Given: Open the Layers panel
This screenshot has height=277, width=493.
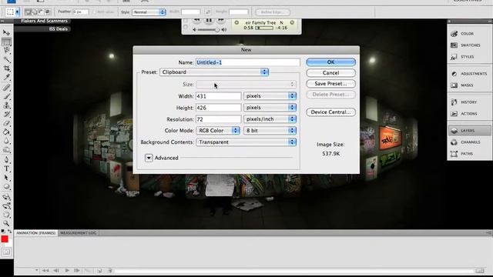Looking at the screenshot, I should point(469,130).
